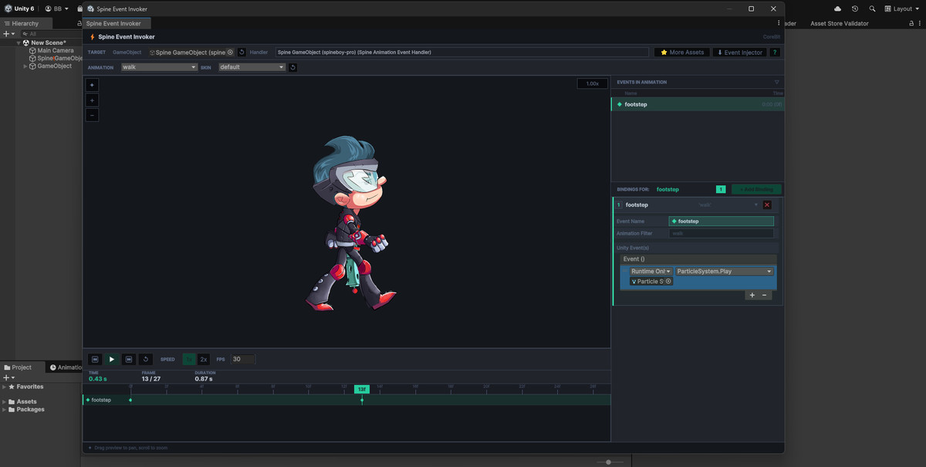Click refresh icon next to skin dropdown
This screenshot has width=926, height=467.
293,67
